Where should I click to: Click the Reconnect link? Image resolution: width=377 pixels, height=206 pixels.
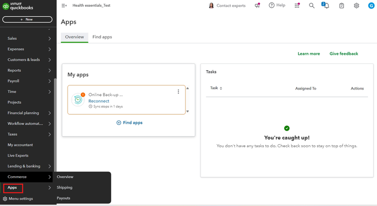(99, 101)
